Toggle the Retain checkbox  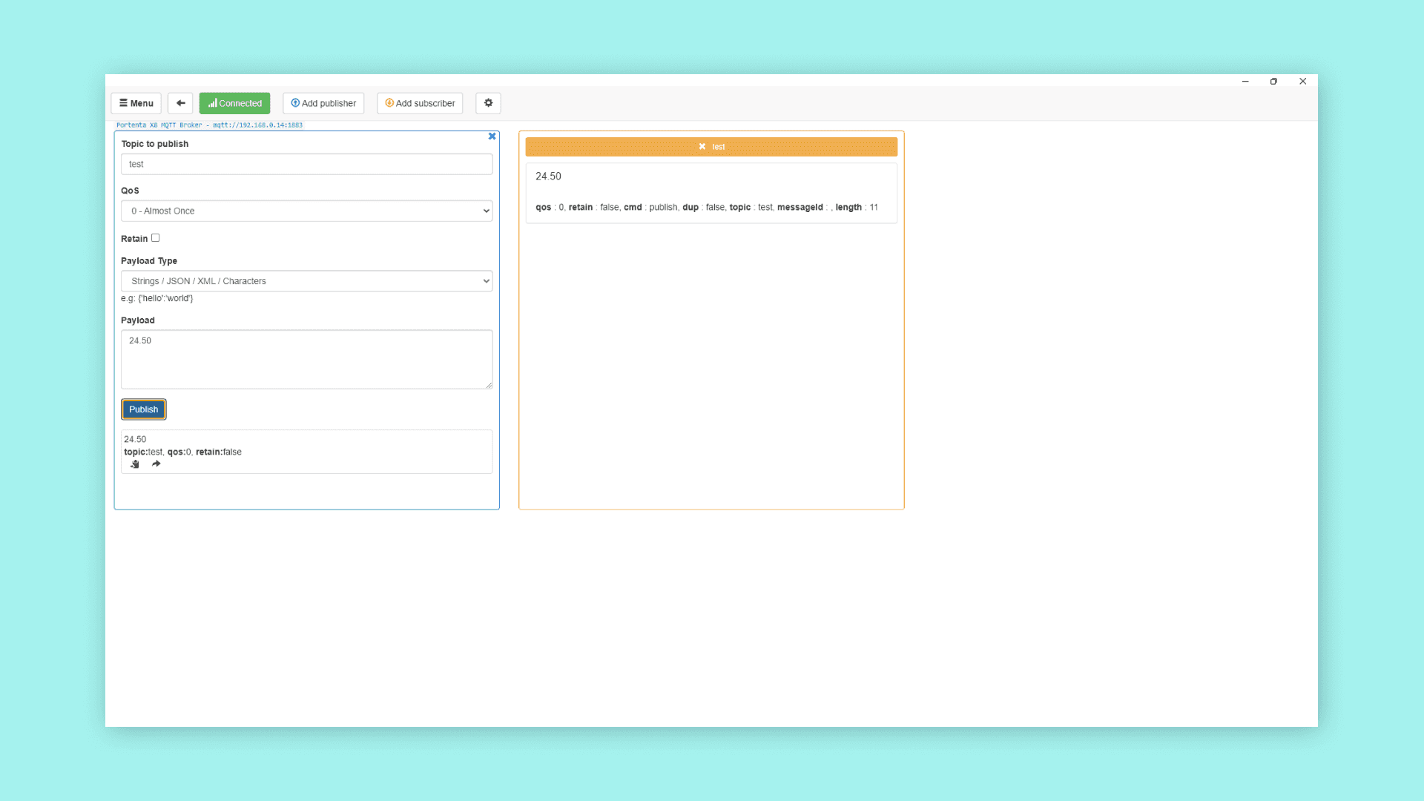(155, 238)
